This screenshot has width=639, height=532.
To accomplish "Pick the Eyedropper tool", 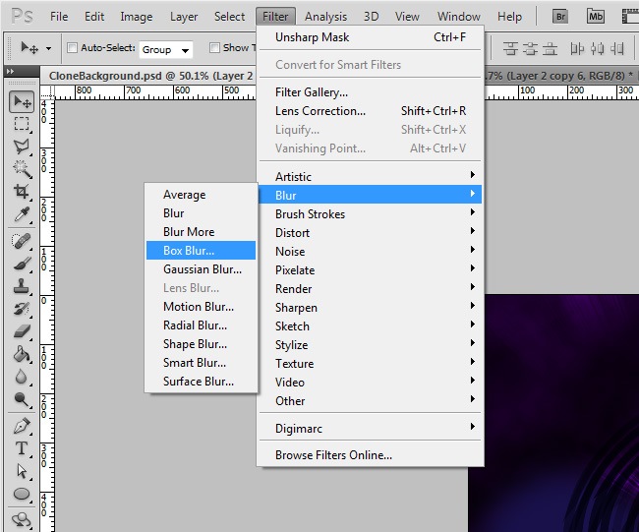I will (x=22, y=214).
